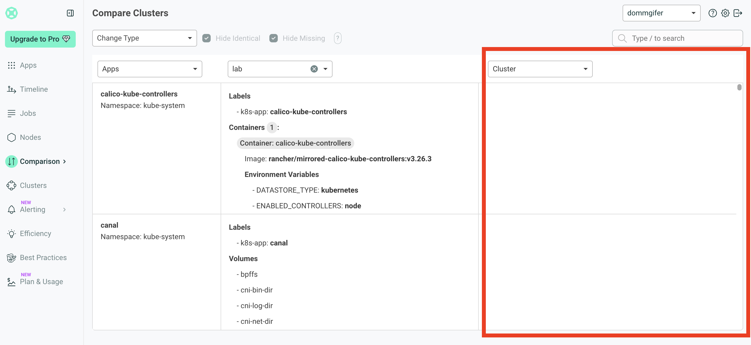
Task: Go to Efficiency menu item
Action: tap(35, 234)
